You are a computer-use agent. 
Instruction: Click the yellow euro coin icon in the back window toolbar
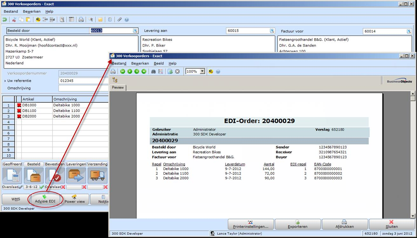click(x=38, y=20)
